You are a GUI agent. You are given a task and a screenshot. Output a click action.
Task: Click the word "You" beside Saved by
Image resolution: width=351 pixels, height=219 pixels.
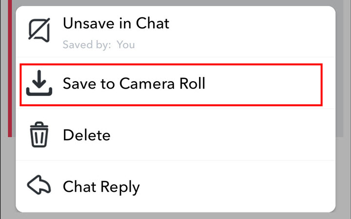click(126, 45)
